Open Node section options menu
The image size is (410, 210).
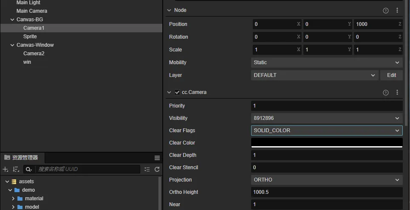click(397, 10)
